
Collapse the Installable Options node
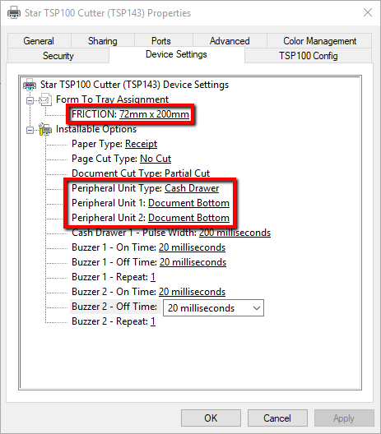[30, 130]
